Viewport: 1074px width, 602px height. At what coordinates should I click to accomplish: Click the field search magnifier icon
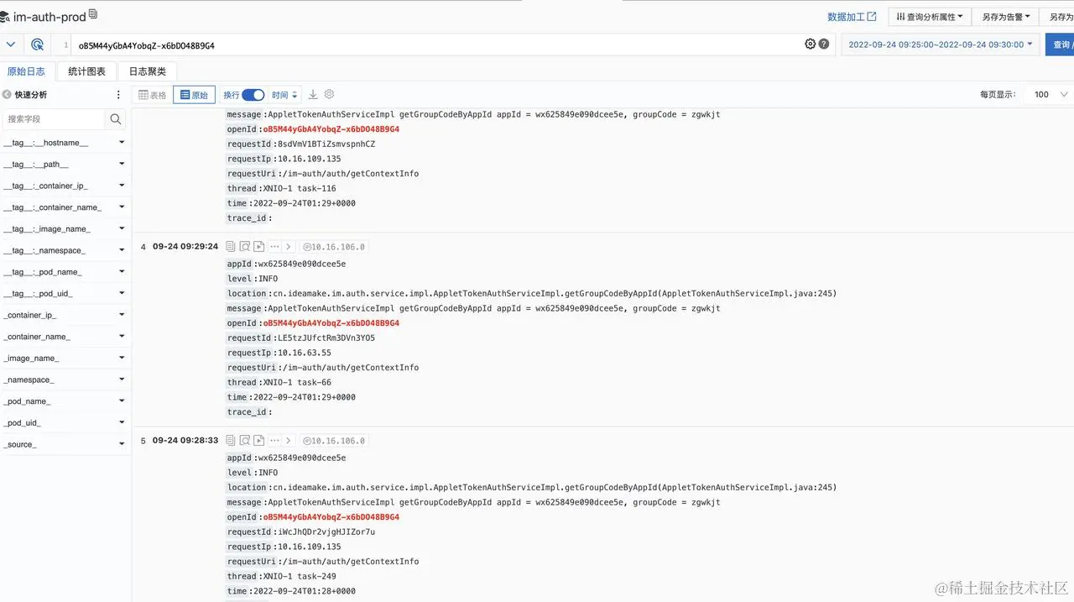coord(116,119)
